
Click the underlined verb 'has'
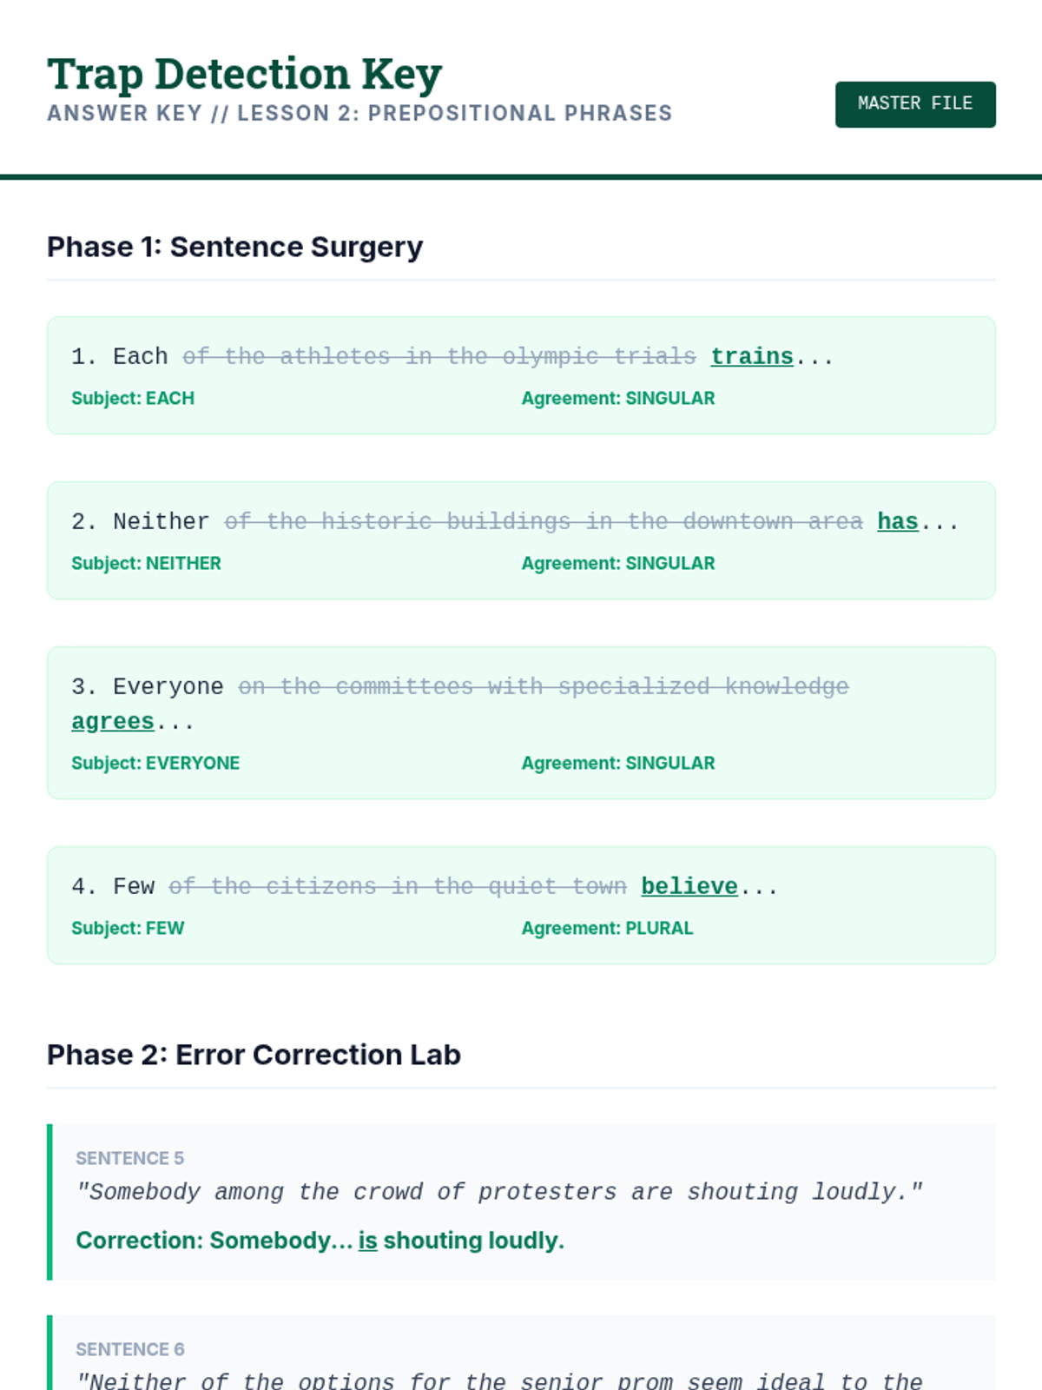pyautogui.click(x=897, y=522)
